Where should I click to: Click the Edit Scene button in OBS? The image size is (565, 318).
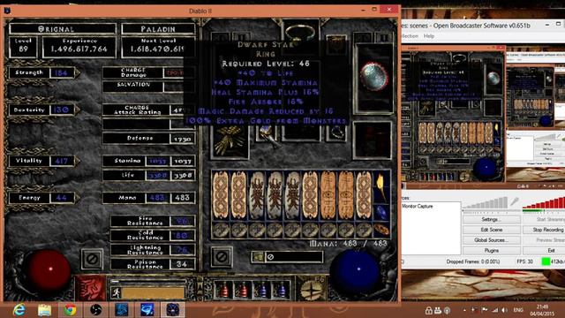coord(491,230)
